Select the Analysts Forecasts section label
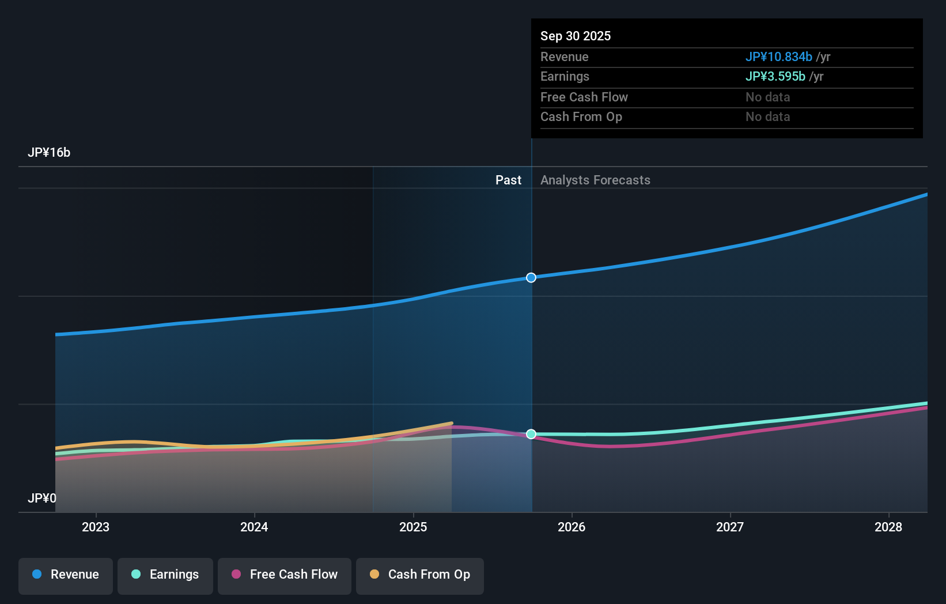946x604 pixels. (595, 180)
